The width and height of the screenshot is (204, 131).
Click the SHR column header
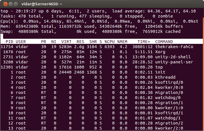click(x=93, y=42)
